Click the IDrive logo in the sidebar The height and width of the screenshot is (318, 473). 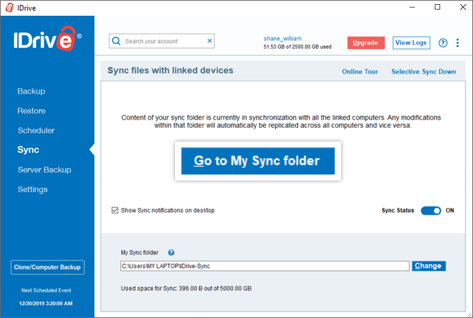click(x=47, y=44)
